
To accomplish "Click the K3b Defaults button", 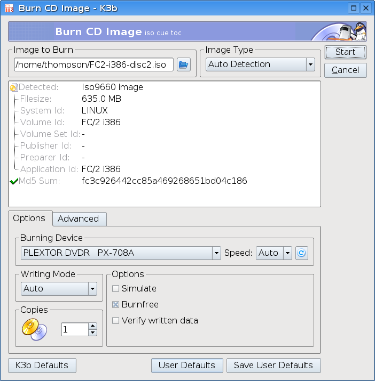I will click(x=42, y=366).
